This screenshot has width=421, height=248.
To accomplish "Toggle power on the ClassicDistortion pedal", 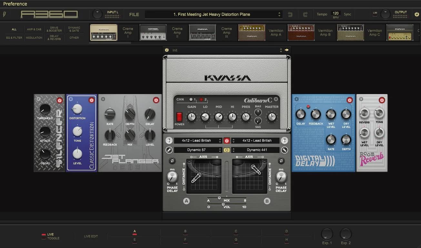I will (x=91, y=100).
